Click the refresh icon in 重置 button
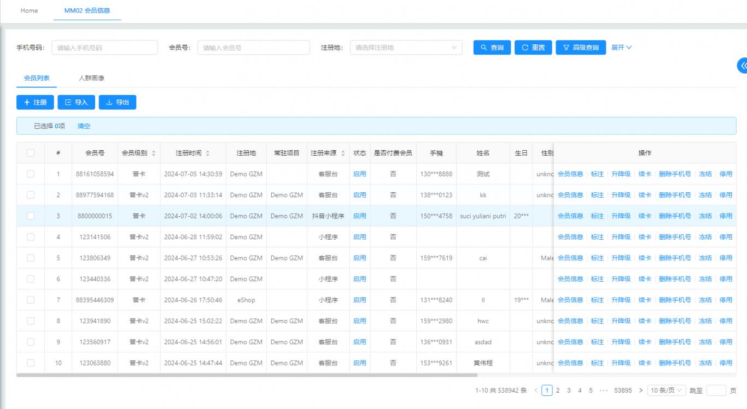 coord(525,48)
